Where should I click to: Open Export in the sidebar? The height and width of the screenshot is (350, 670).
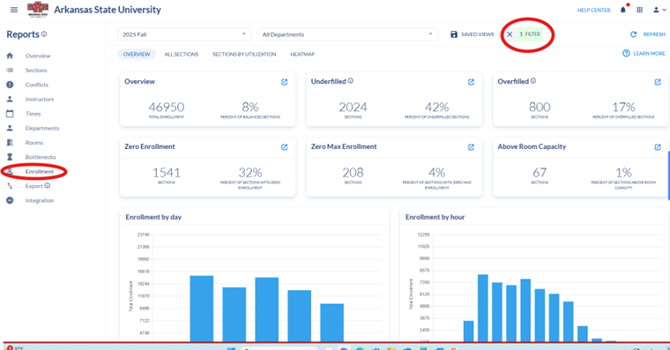click(x=33, y=186)
